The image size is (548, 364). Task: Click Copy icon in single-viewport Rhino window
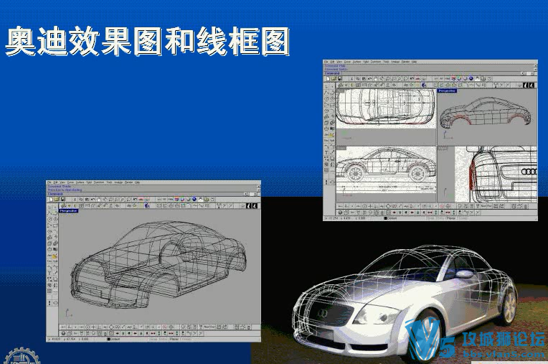coord(81,199)
